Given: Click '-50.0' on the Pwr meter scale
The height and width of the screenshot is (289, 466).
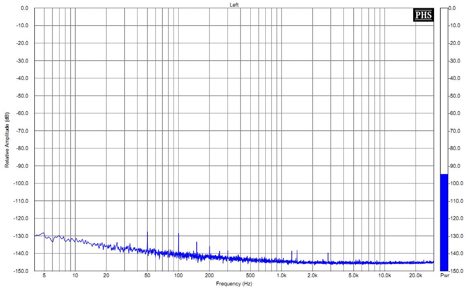Looking at the screenshot, I should [455, 96].
